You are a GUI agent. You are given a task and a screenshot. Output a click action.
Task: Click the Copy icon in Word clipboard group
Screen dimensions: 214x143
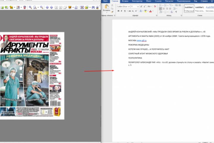tap(112, 8)
